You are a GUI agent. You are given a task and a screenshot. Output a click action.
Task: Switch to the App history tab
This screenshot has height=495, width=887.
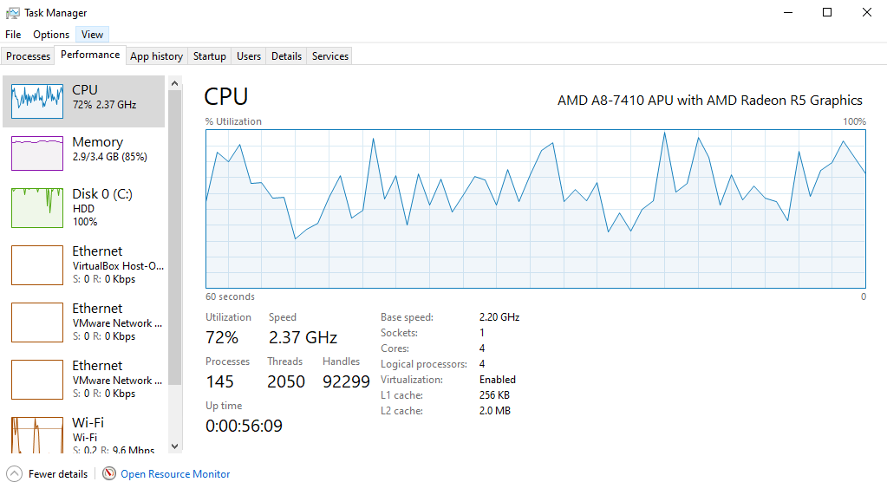point(156,56)
